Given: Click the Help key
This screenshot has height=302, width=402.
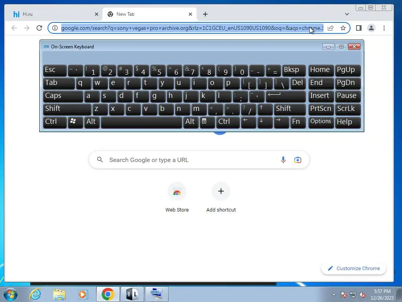Looking at the screenshot, I should 348,122.
